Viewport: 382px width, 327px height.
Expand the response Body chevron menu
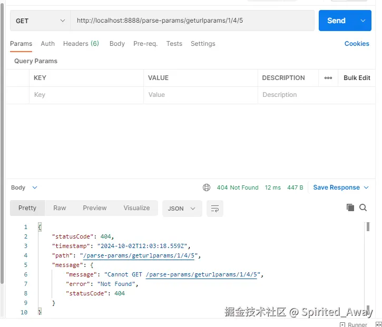(35, 187)
